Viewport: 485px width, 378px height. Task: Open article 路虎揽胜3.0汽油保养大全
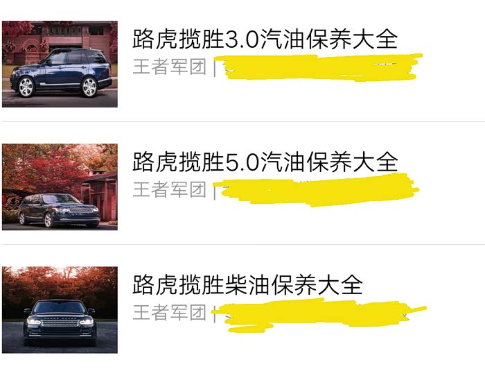tap(265, 39)
